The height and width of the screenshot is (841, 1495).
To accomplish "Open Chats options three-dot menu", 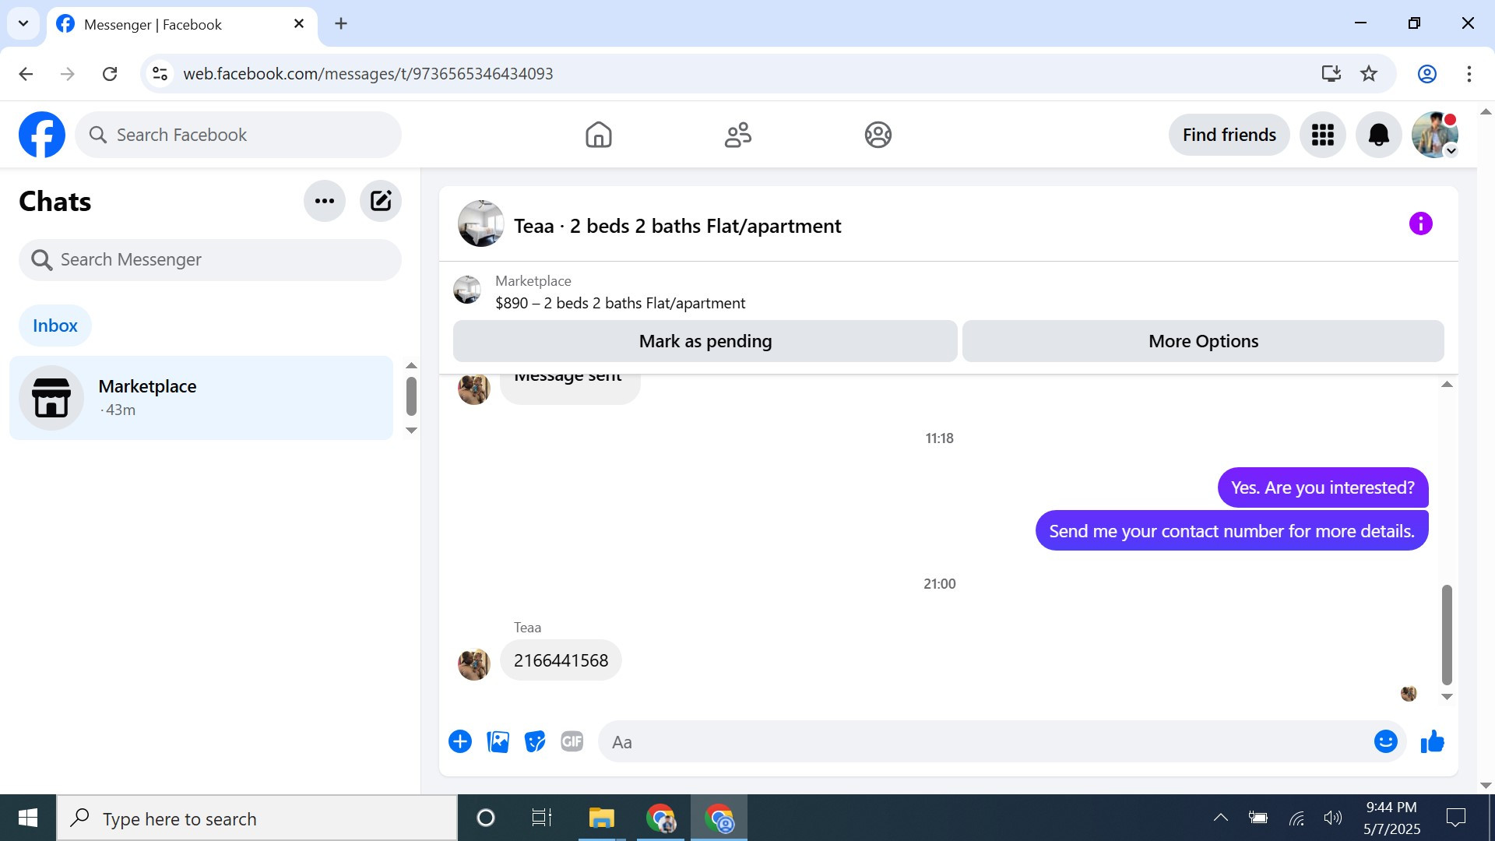I will pyautogui.click(x=324, y=202).
